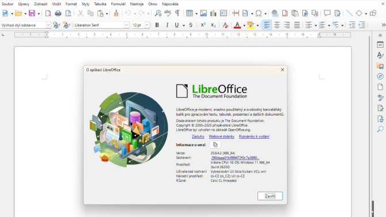386x217 pixels.
Task: Click the Copy icon in toolbar
Action: click(90, 13)
